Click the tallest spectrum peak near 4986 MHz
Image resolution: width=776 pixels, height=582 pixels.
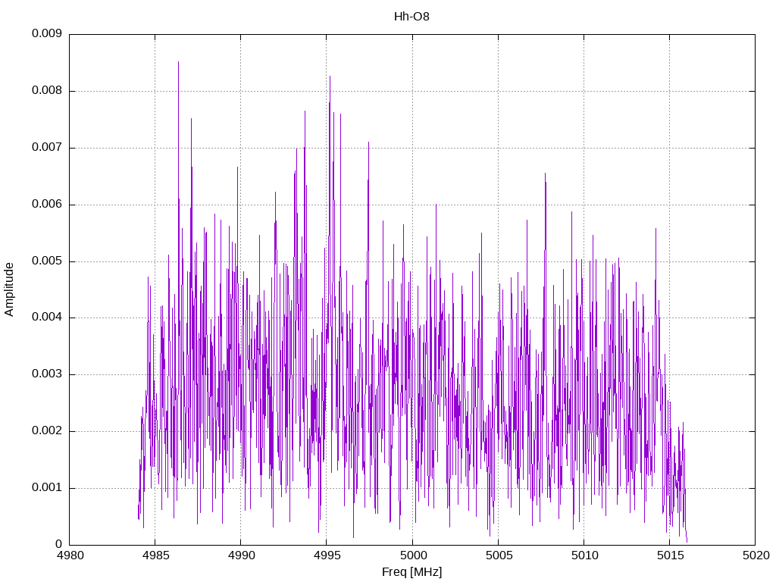(x=178, y=62)
